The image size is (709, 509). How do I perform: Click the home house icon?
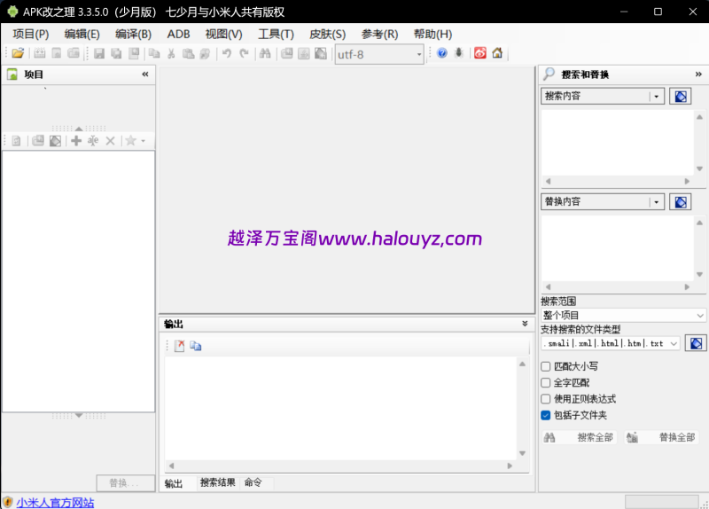click(497, 53)
